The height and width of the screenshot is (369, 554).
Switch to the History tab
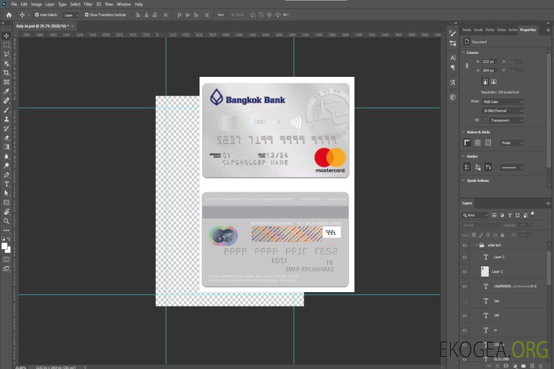[x=501, y=30]
